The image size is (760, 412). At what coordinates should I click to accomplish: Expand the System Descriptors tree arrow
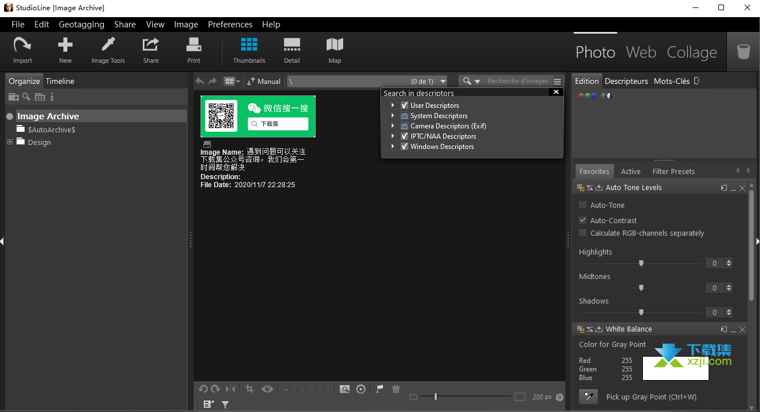click(x=393, y=115)
